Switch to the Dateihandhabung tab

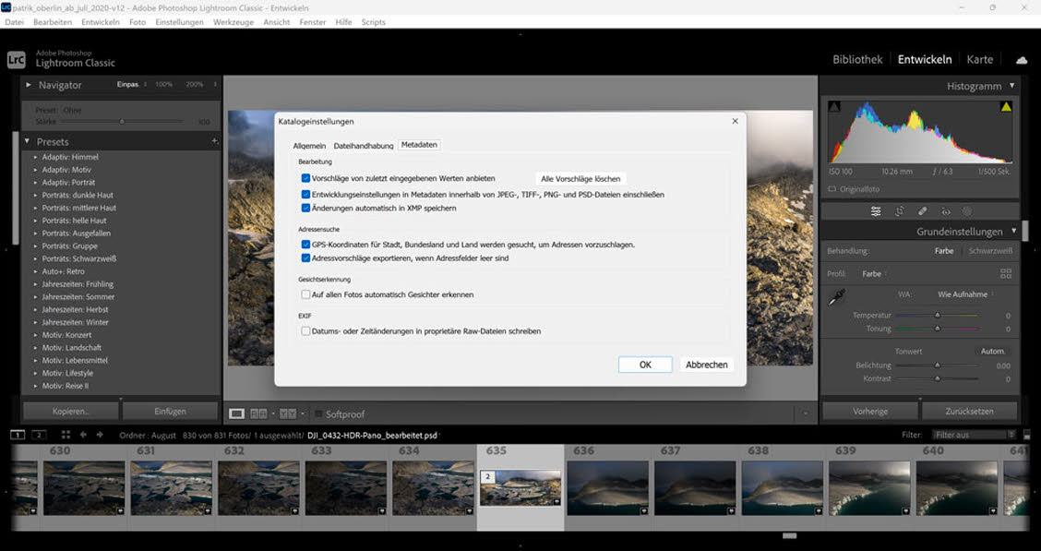363,146
